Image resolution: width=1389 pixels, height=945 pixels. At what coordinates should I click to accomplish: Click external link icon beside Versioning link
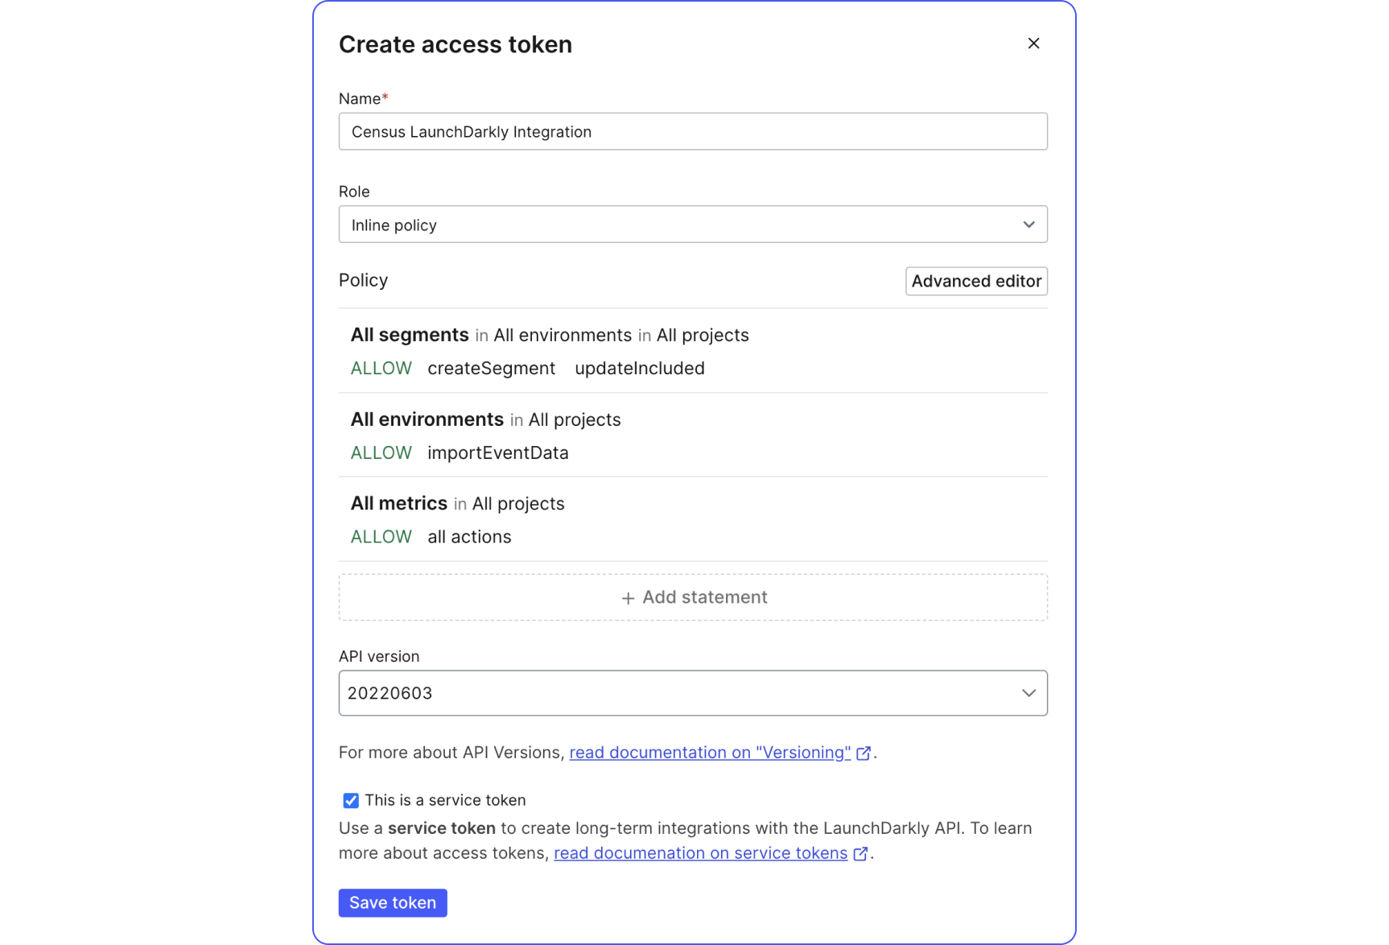click(x=863, y=753)
